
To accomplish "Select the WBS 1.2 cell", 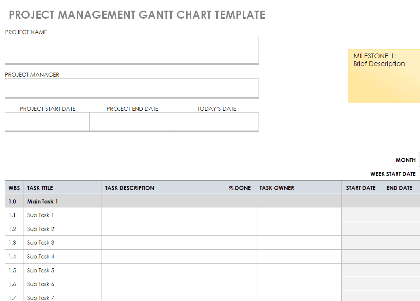I will click(x=14, y=229).
